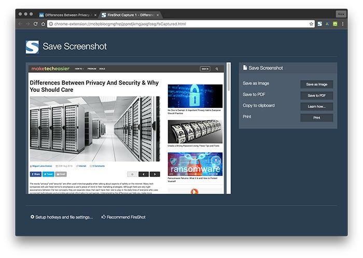Click the Copy to clipboard label
The image size is (363, 258).
pos(259,105)
